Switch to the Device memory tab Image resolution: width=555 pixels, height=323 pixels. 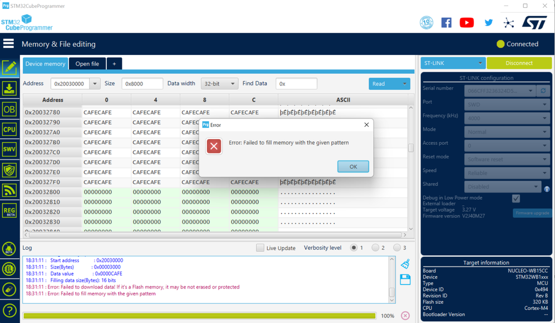[x=45, y=64]
